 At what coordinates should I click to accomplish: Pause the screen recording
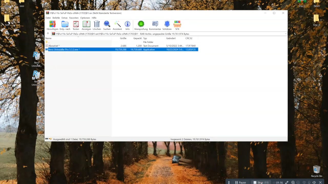(240, 182)
